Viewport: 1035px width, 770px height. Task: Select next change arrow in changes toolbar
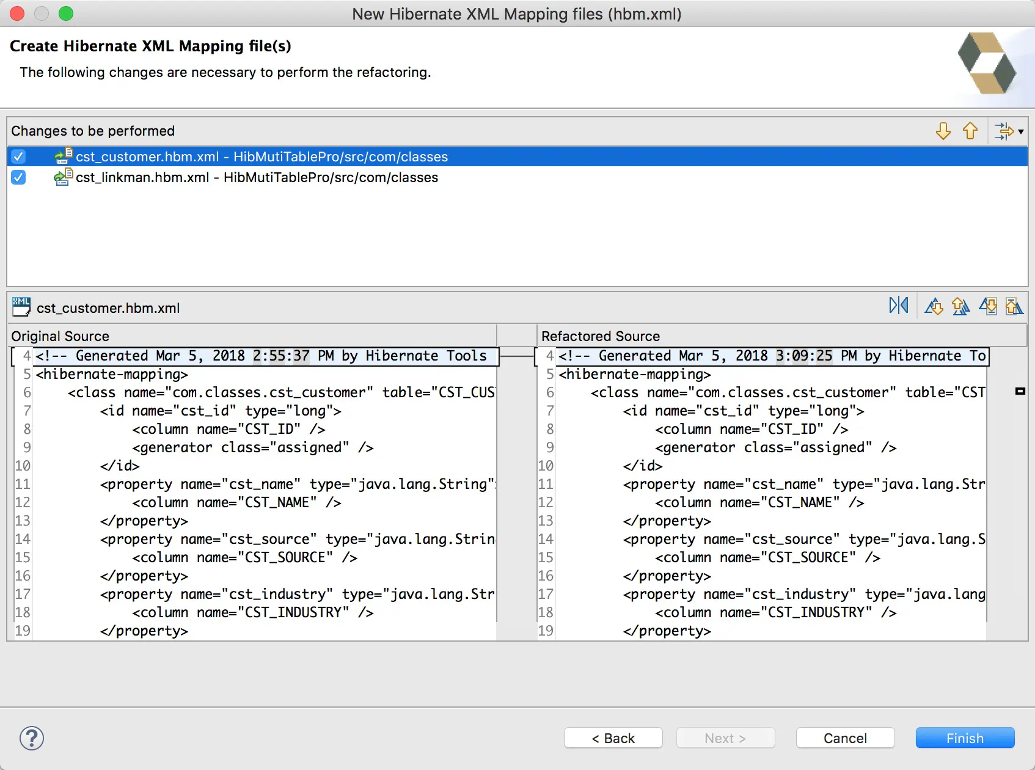point(943,131)
